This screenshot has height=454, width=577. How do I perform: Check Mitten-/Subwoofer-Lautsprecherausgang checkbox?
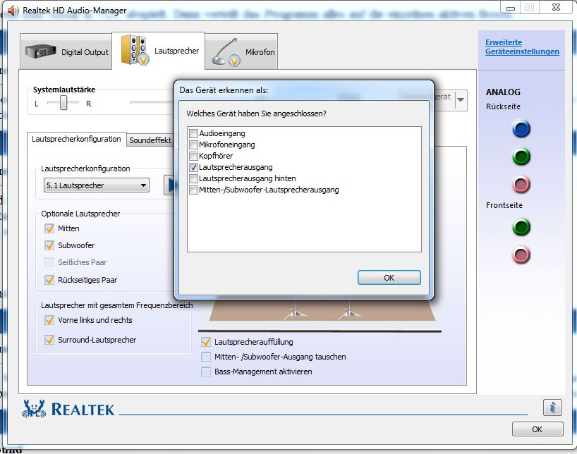[x=193, y=190]
